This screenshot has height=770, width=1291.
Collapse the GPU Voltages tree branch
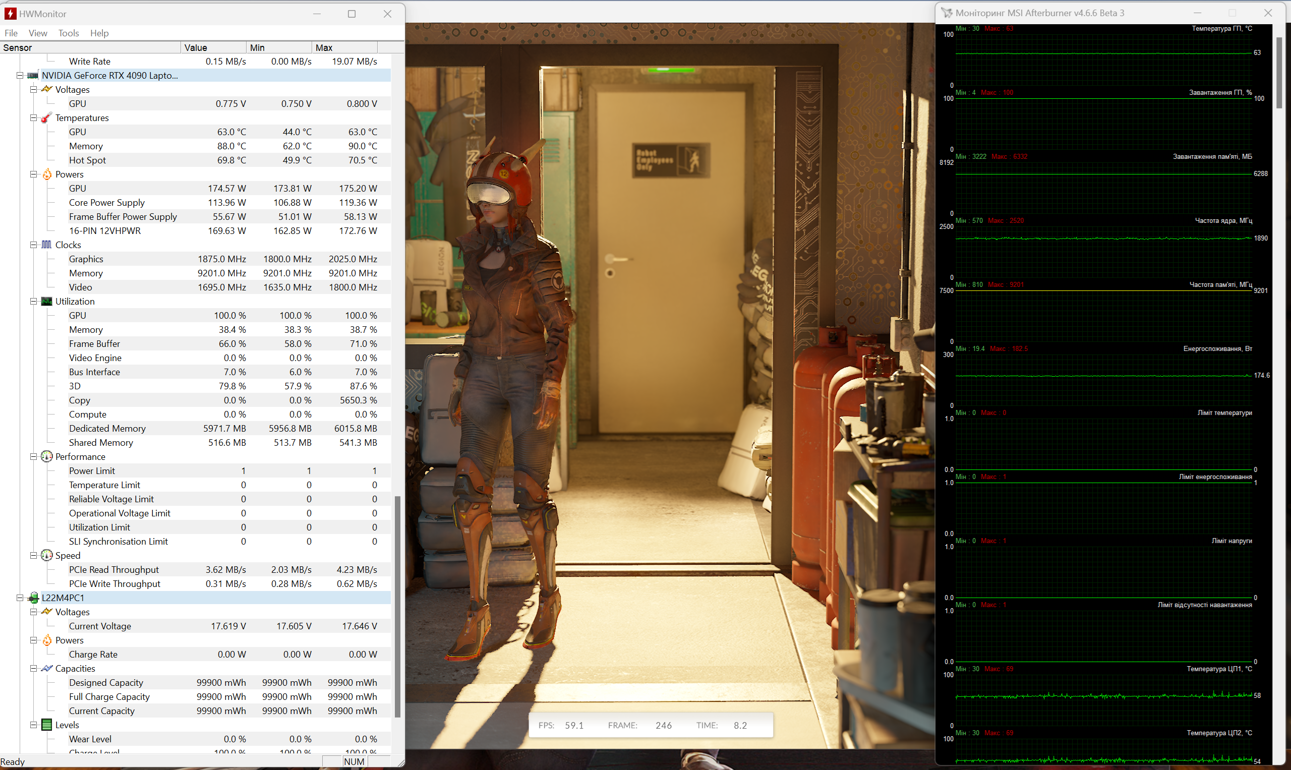33,89
